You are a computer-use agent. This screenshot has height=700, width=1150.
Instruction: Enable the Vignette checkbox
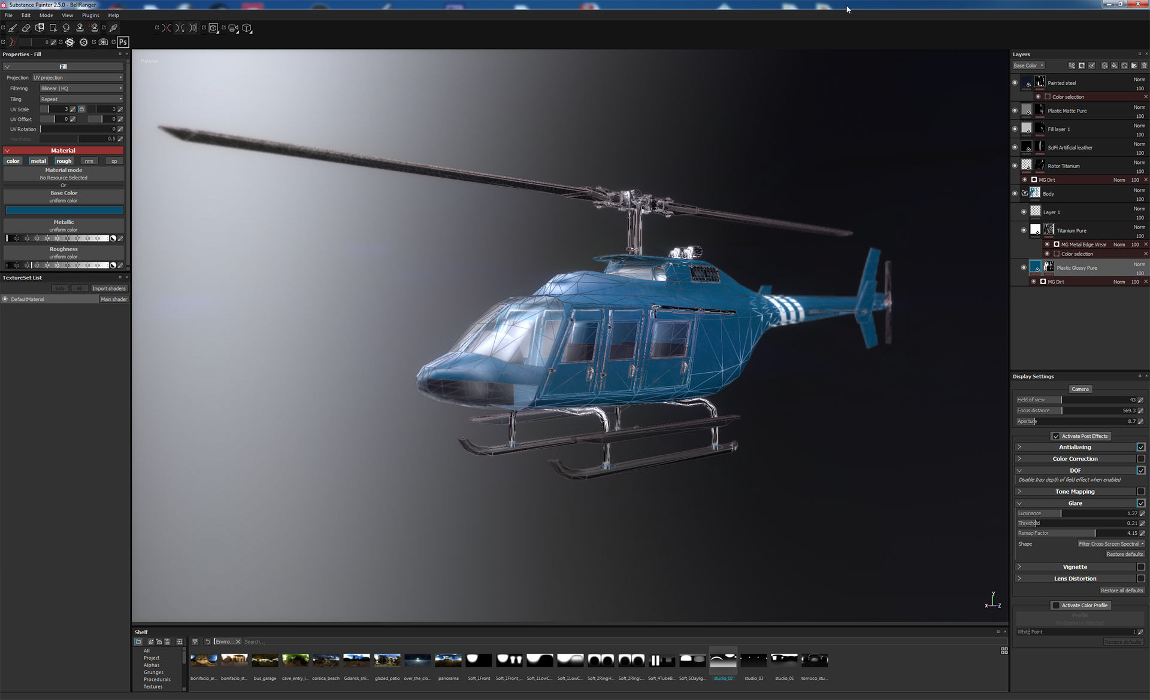coord(1140,567)
